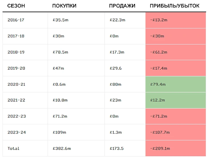Image resolution: width=209 pixels, height=161 pixels.
Task: Click the £17.3m sales cell
Action: coord(117,52)
